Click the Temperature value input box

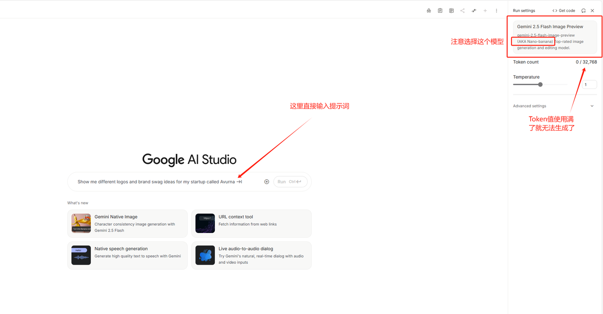pos(589,85)
